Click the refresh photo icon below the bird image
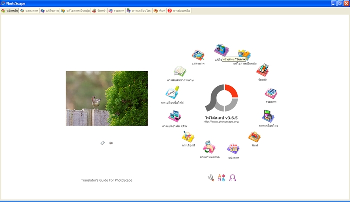The height and width of the screenshot is (202, 350). (102, 143)
